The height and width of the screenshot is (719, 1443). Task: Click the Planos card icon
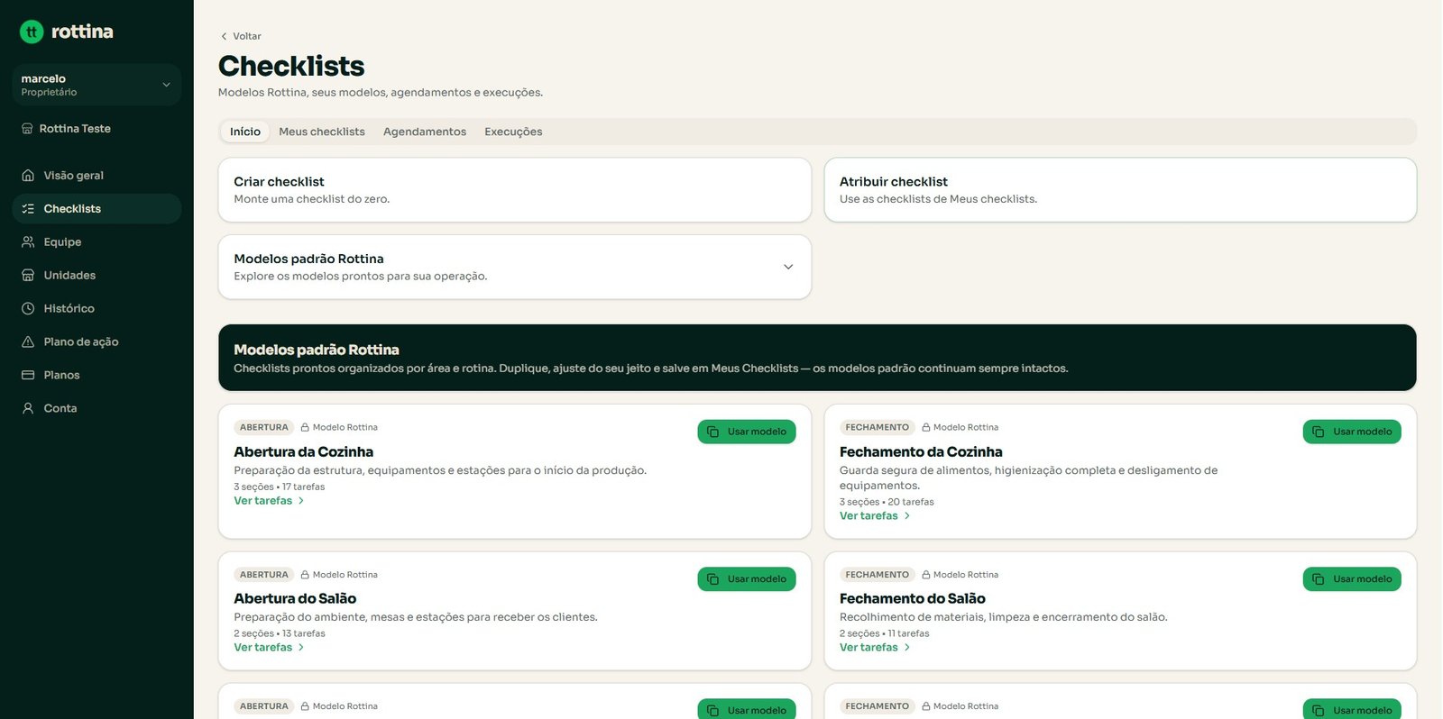[x=28, y=376]
